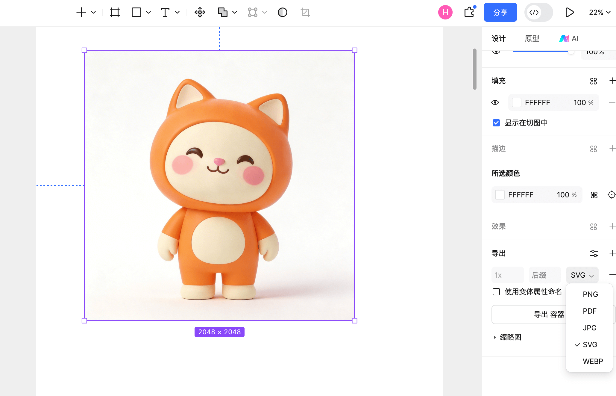This screenshot has width=616, height=396.
Task: Click the FFFFFF fill color swatch
Action: pos(517,102)
